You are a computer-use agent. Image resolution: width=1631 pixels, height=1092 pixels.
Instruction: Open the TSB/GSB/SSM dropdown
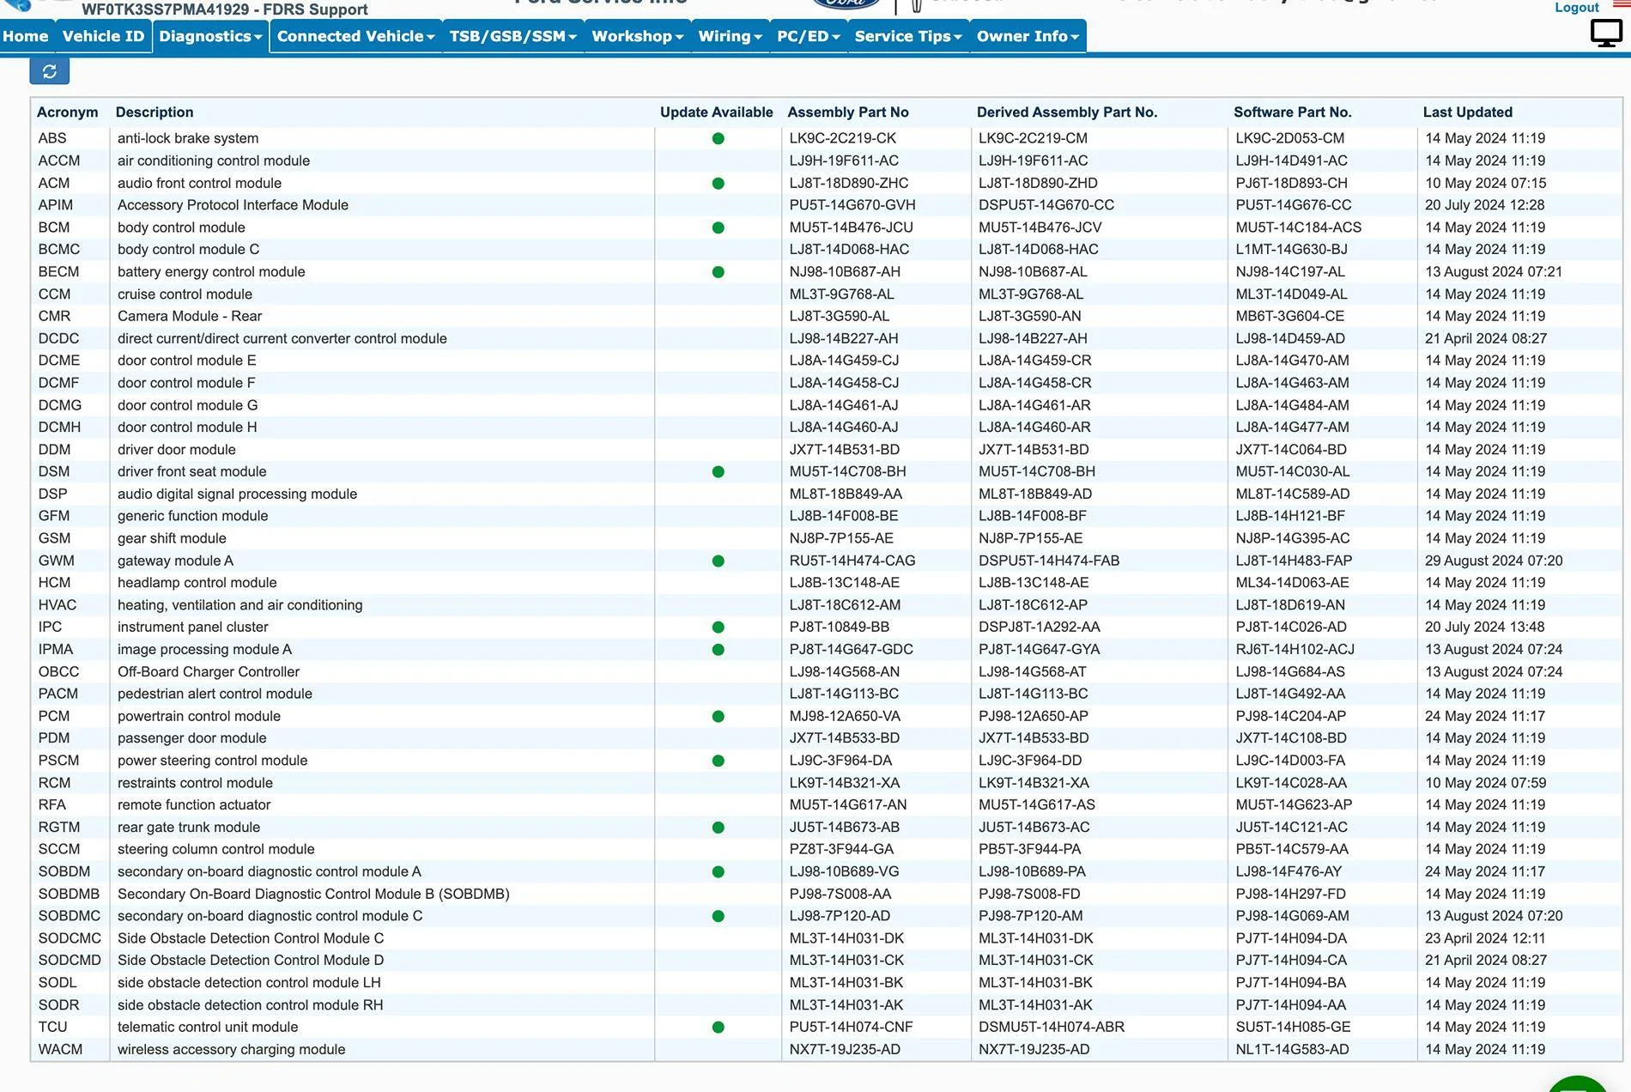point(513,36)
